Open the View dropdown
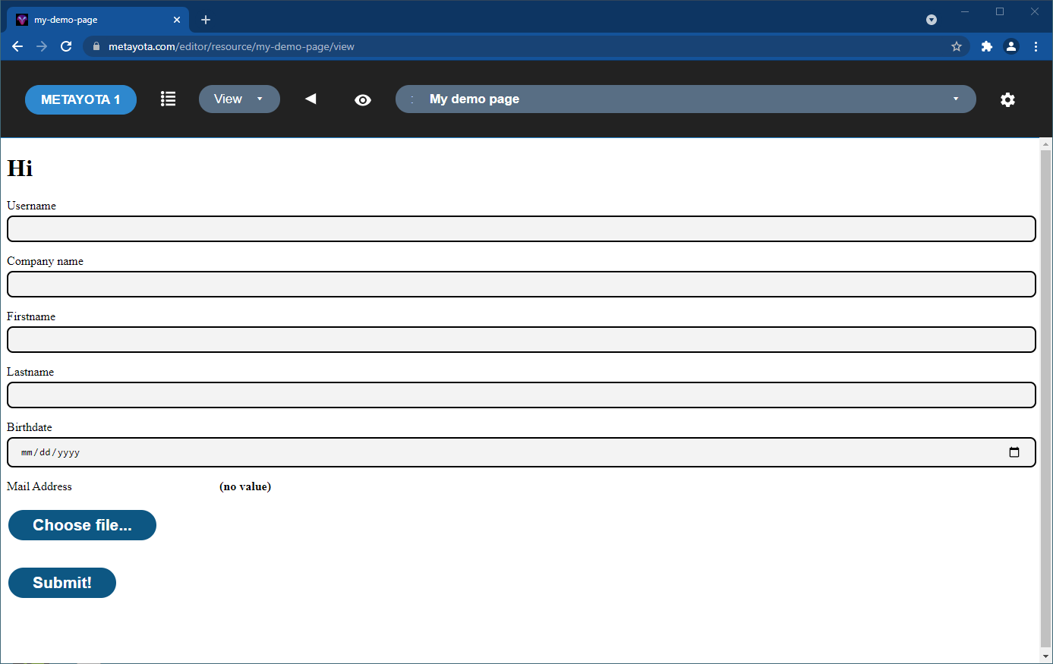 click(x=239, y=99)
